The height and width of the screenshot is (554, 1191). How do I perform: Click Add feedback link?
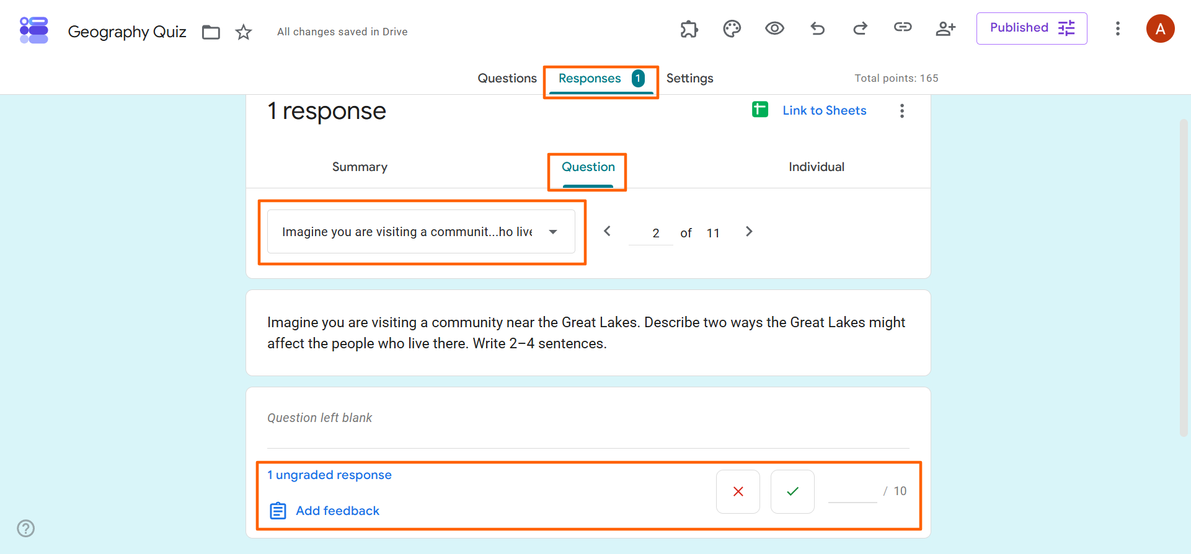[325, 511]
